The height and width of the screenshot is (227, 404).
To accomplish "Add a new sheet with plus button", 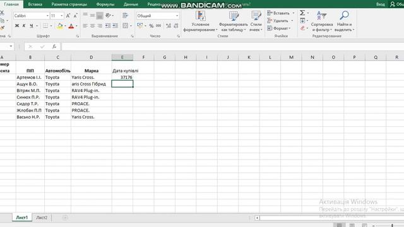I will click(x=65, y=218).
